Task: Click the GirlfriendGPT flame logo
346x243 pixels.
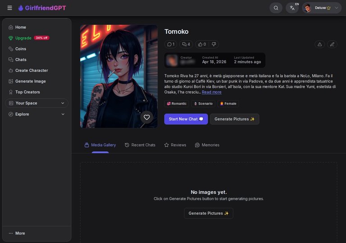Action: tap(21, 8)
